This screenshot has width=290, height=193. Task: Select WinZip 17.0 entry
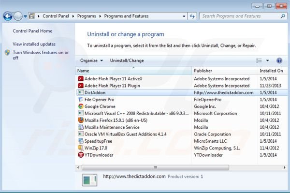coord(96,148)
